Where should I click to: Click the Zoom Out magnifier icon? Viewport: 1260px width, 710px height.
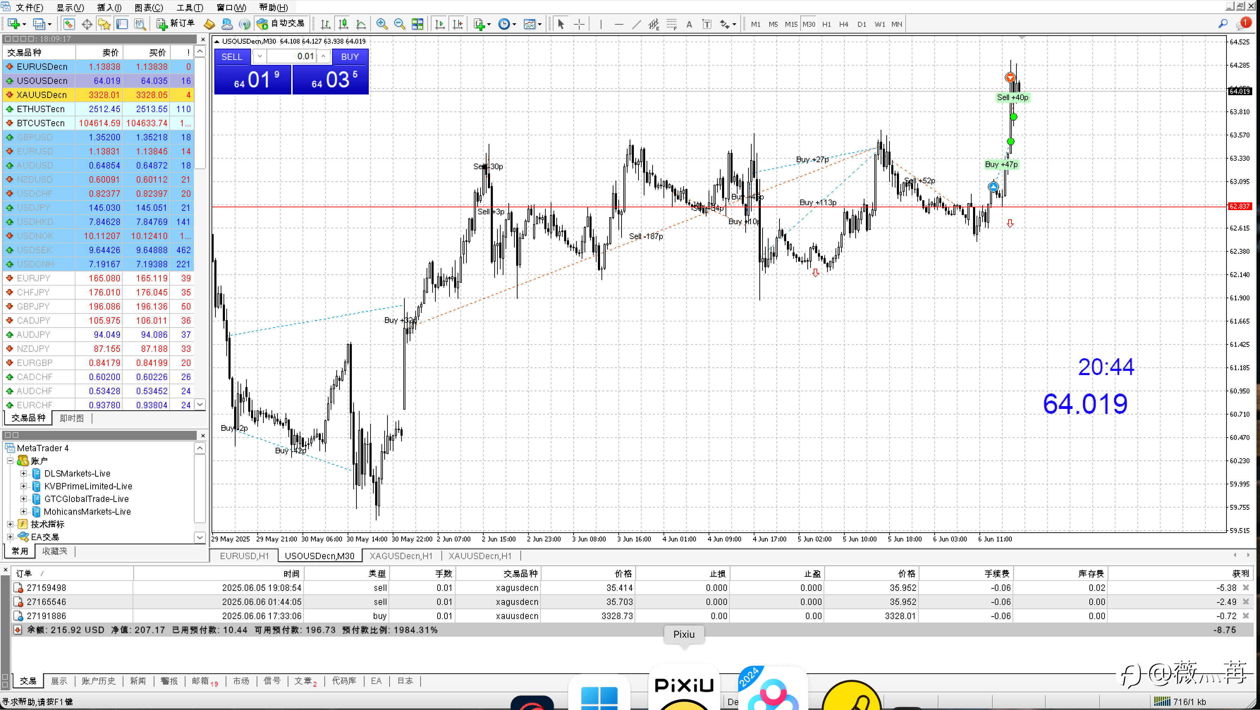[x=399, y=24]
